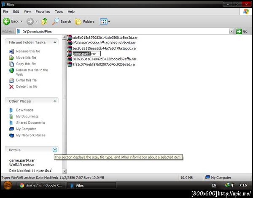Collapse File and Folder Tasks section

[55, 42]
